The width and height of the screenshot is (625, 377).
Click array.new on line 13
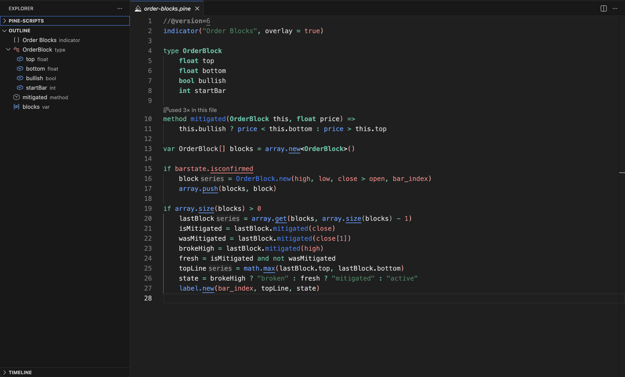point(283,149)
